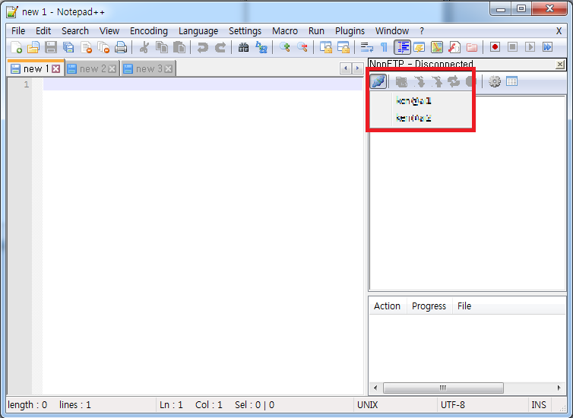
Task: Switch to the new 3 tab
Action: pyautogui.click(x=149, y=68)
